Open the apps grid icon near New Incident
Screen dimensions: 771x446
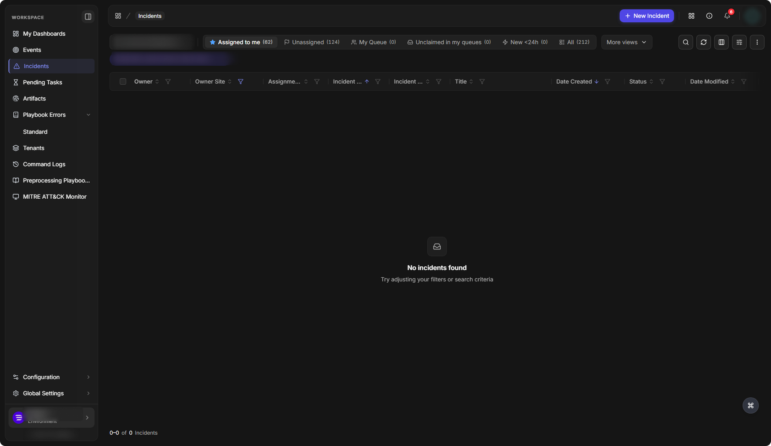coord(691,16)
